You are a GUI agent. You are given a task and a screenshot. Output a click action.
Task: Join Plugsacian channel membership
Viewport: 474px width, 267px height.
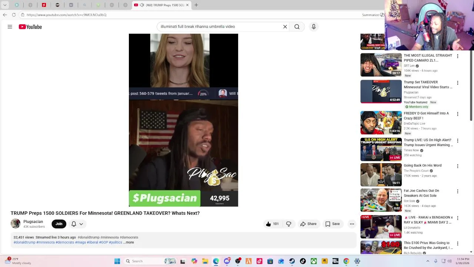tap(59, 224)
